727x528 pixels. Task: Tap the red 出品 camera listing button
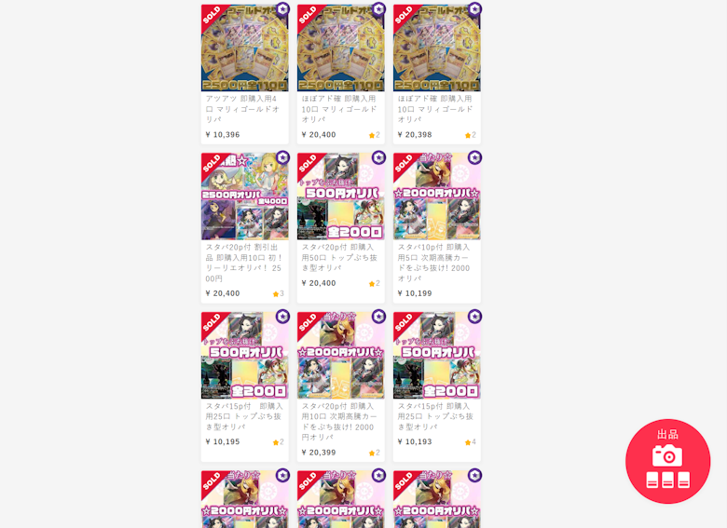667,461
